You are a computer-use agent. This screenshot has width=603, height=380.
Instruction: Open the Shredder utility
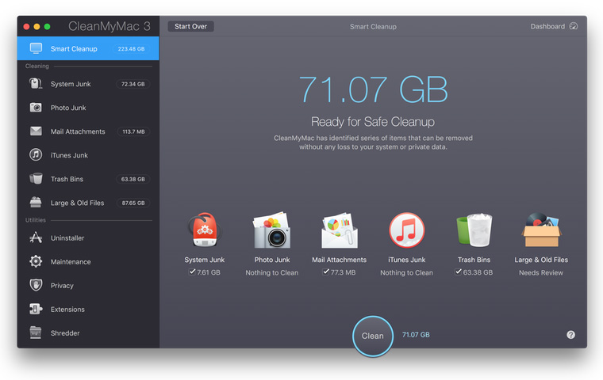[x=88, y=333]
